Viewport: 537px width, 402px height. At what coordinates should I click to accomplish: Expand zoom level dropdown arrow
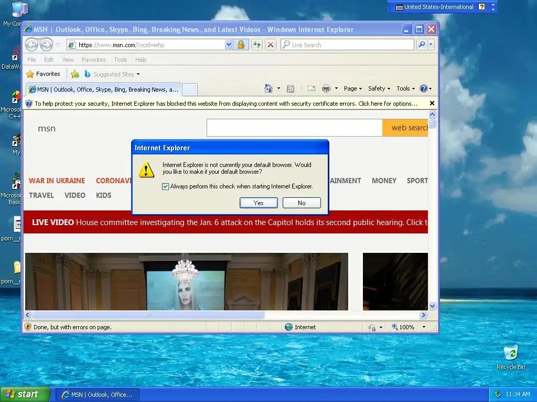pyautogui.click(x=424, y=327)
